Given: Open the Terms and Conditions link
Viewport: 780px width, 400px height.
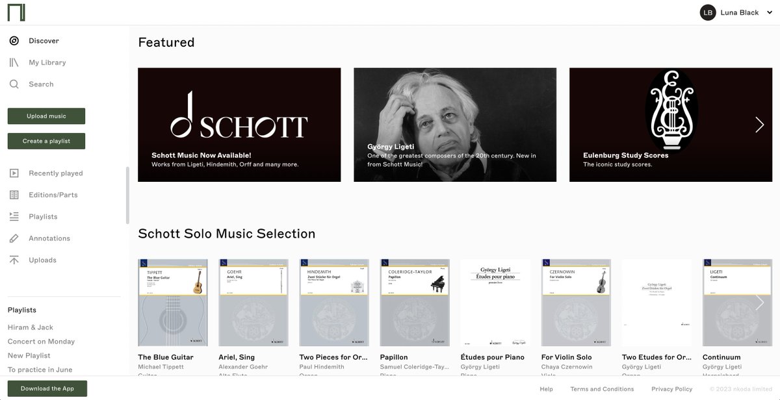Looking at the screenshot, I should (602, 389).
